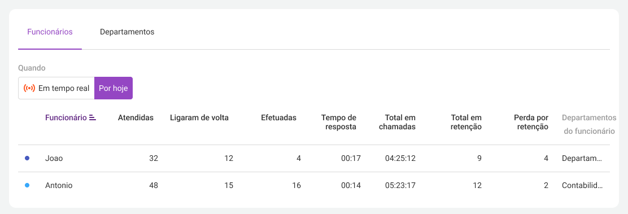Screen dimensions: 628x214
Task: Click the live broadcast icon in Em tempo real
Action: click(29, 88)
